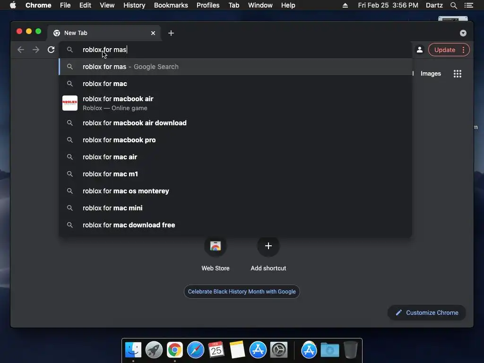Screen dimensions: 484x363
Task: Open 'Celebrate Black History Month with Google' link
Action: coord(242,291)
